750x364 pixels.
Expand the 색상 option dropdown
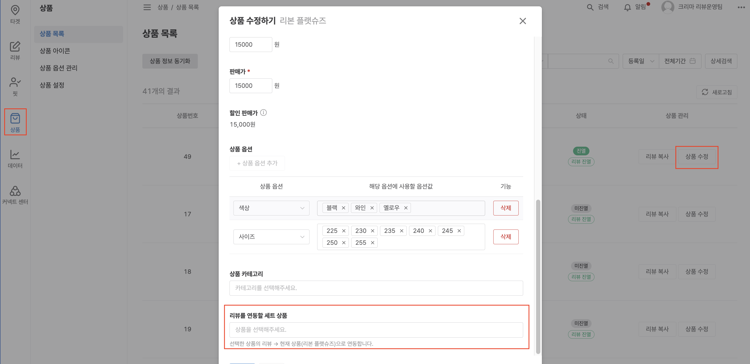pos(271,208)
